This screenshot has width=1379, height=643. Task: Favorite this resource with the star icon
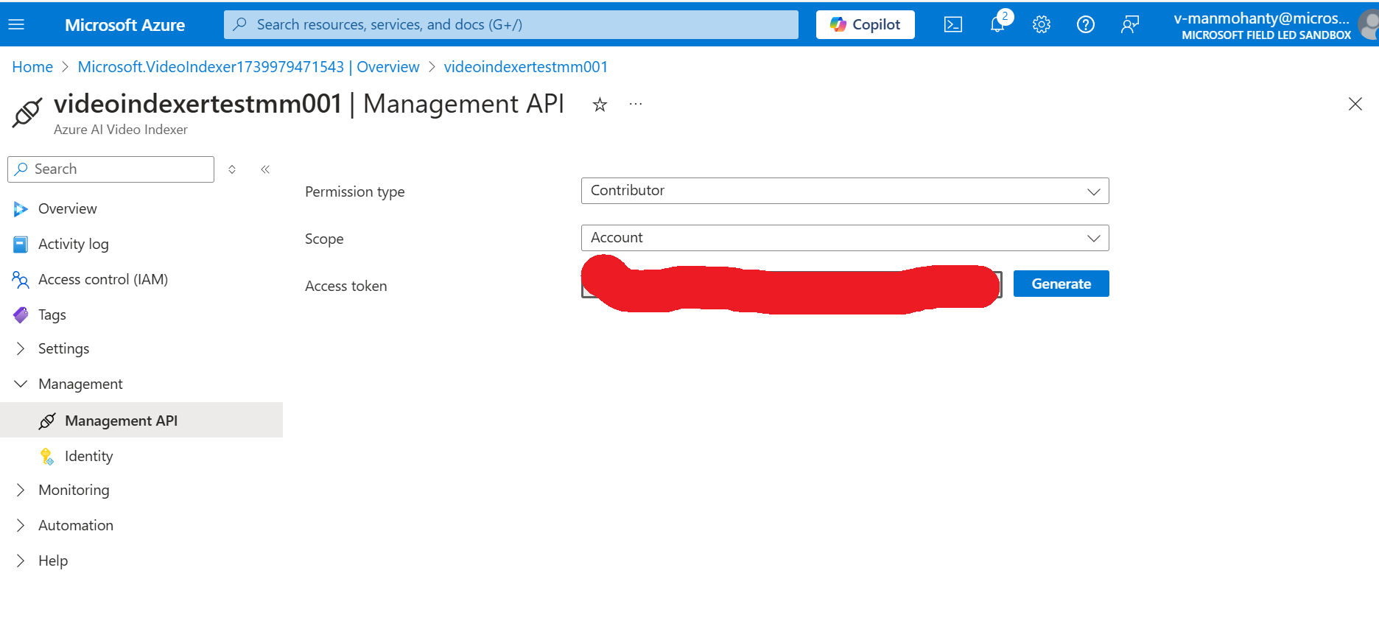(600, 105)
